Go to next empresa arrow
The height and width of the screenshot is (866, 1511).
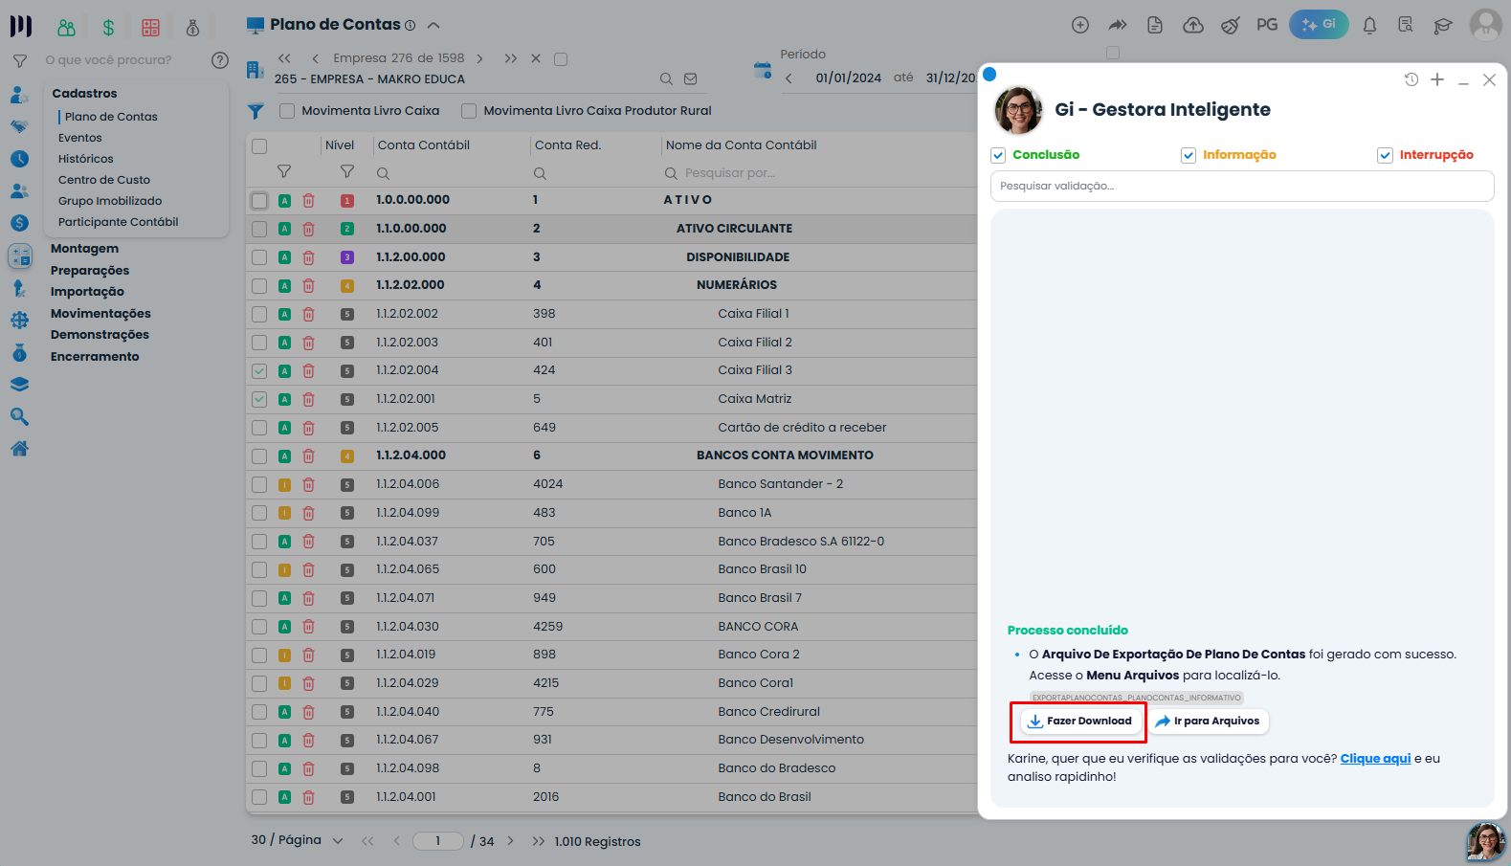pyautogui.click(x=479, y=58)
